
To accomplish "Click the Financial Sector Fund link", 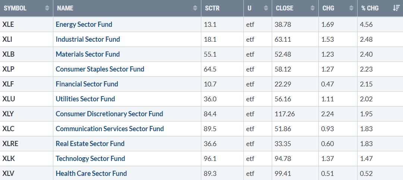I will [x=87, y=84].
